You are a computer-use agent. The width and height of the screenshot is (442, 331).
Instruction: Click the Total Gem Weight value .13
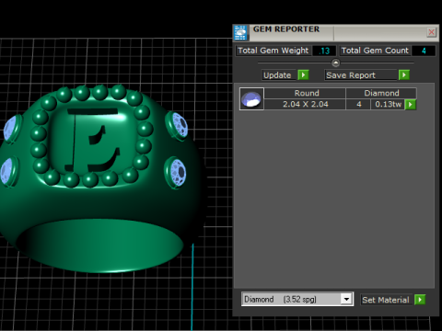tap(324, 51)
